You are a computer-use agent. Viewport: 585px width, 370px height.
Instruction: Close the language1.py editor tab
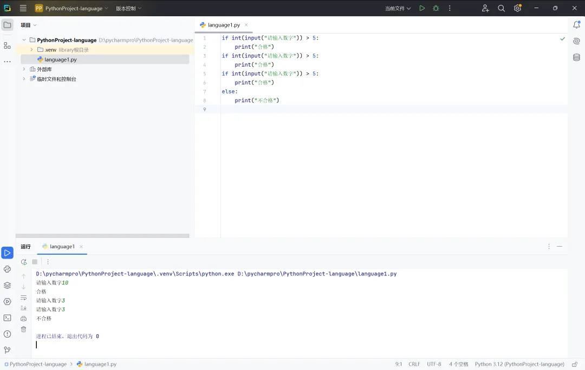pyautogui.click(x=246, y=25)
